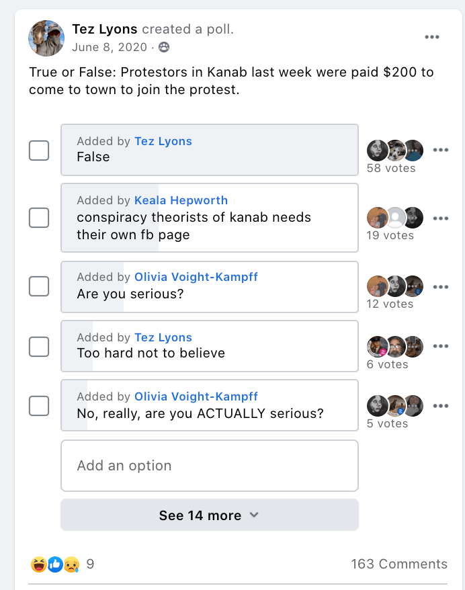Click the audience icon next to June 8, 2020
The width and height of the screenshot is (465, 590).
[x=164, y=48]
